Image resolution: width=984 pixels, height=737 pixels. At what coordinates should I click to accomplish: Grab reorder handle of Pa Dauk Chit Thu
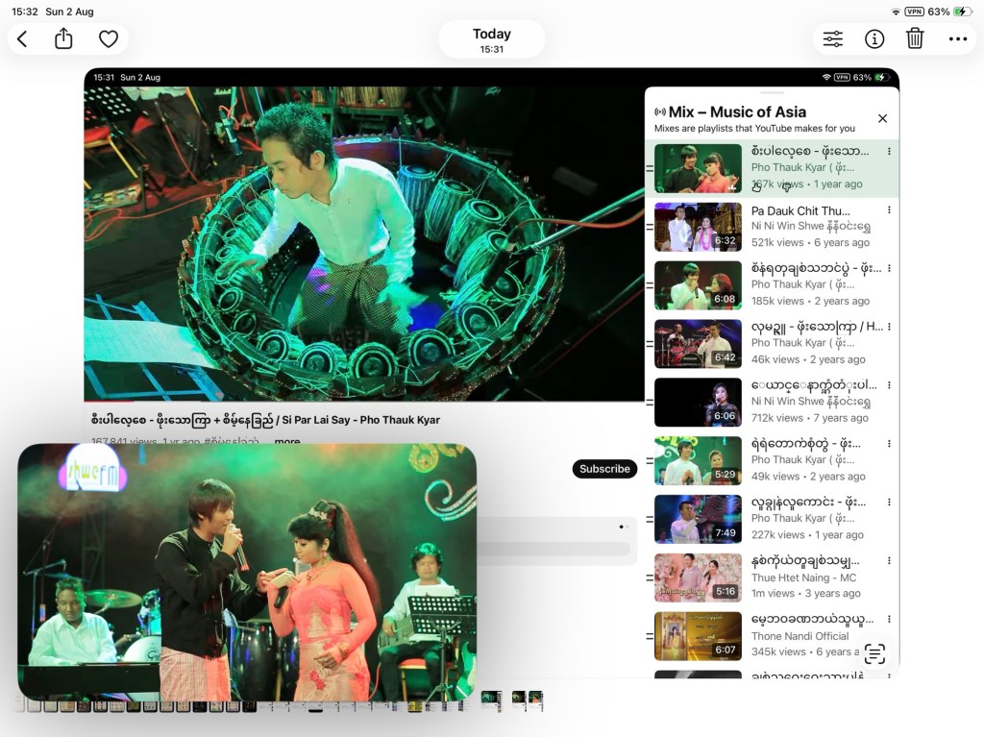(x=650, y=228)
